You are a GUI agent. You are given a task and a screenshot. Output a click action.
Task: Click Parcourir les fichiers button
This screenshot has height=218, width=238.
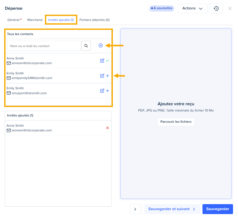coord(176,122)
